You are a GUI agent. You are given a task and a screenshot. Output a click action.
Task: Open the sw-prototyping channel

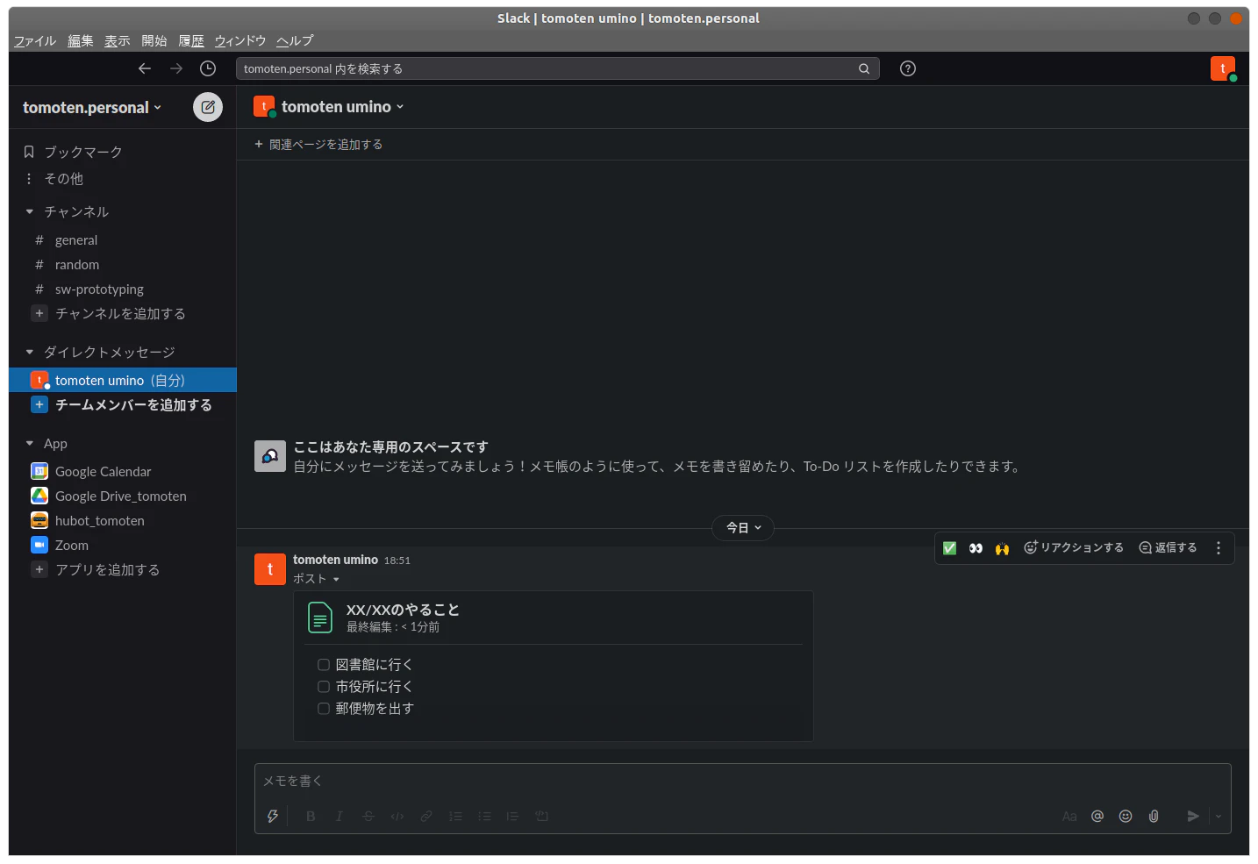point(99,289)
